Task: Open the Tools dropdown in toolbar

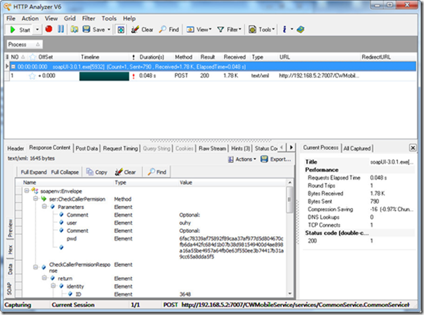Action: 265,30
